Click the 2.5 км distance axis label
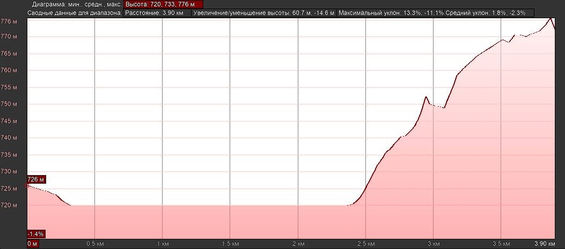This screenshot has height=249, width=565. 365,244
